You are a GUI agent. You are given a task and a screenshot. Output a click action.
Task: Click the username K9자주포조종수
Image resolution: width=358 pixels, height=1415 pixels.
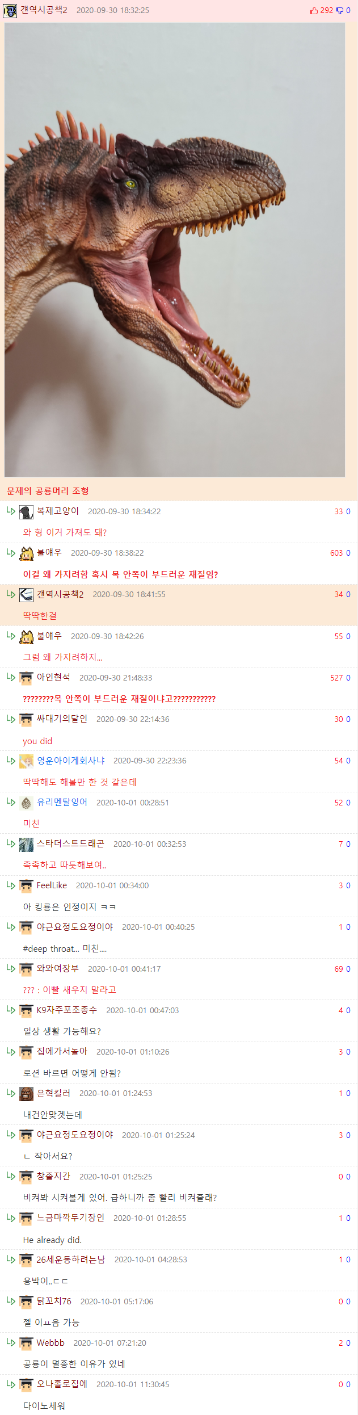(x=67, y=1010)
